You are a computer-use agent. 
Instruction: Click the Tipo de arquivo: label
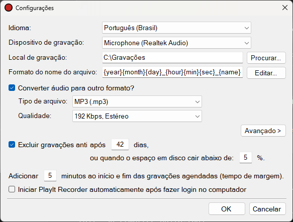point(43,101)
